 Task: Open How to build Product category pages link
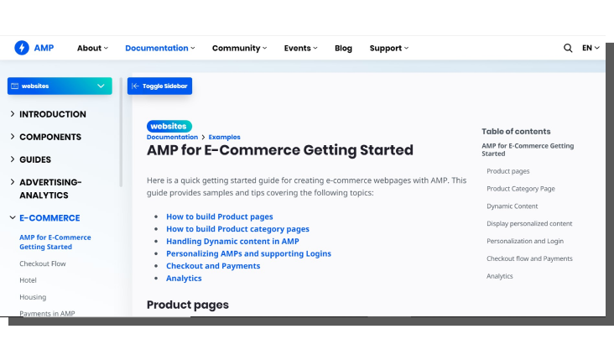coord(237,229)
